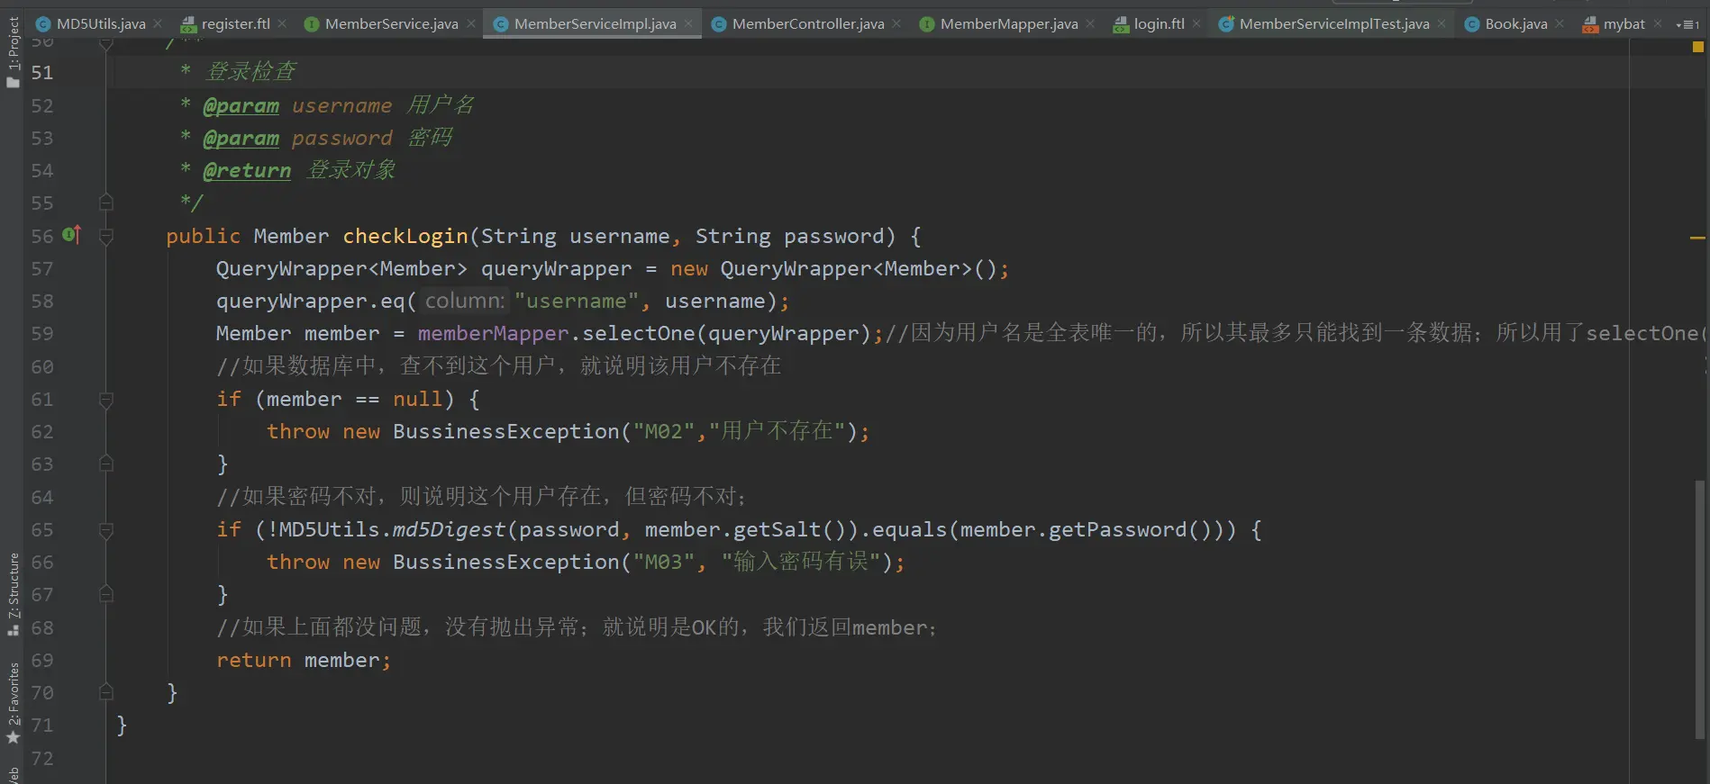Switch to the MemberServiceImplTest.java tab

pyautogui.click(x=1333, y=23)
